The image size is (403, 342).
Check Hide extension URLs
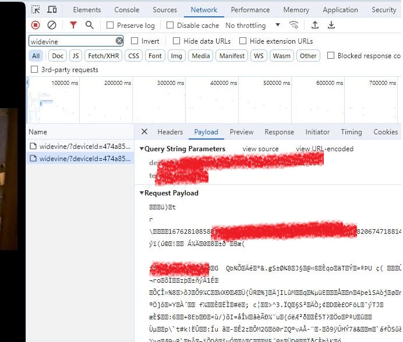(243, 41)
